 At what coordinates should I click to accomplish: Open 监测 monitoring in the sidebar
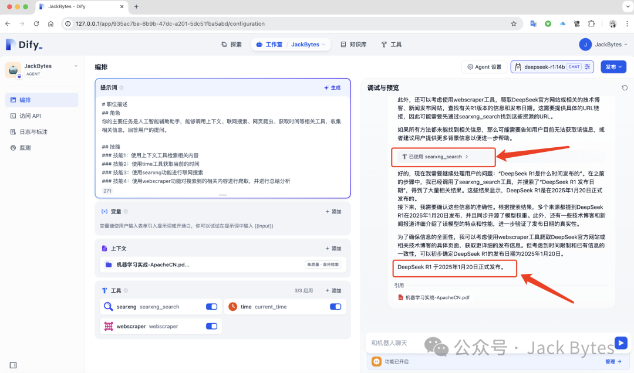42,148
